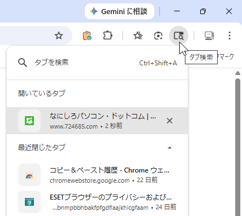Click the www.724685.com address text
Viewport: 242px width, 216px height.
click(74, 126)
